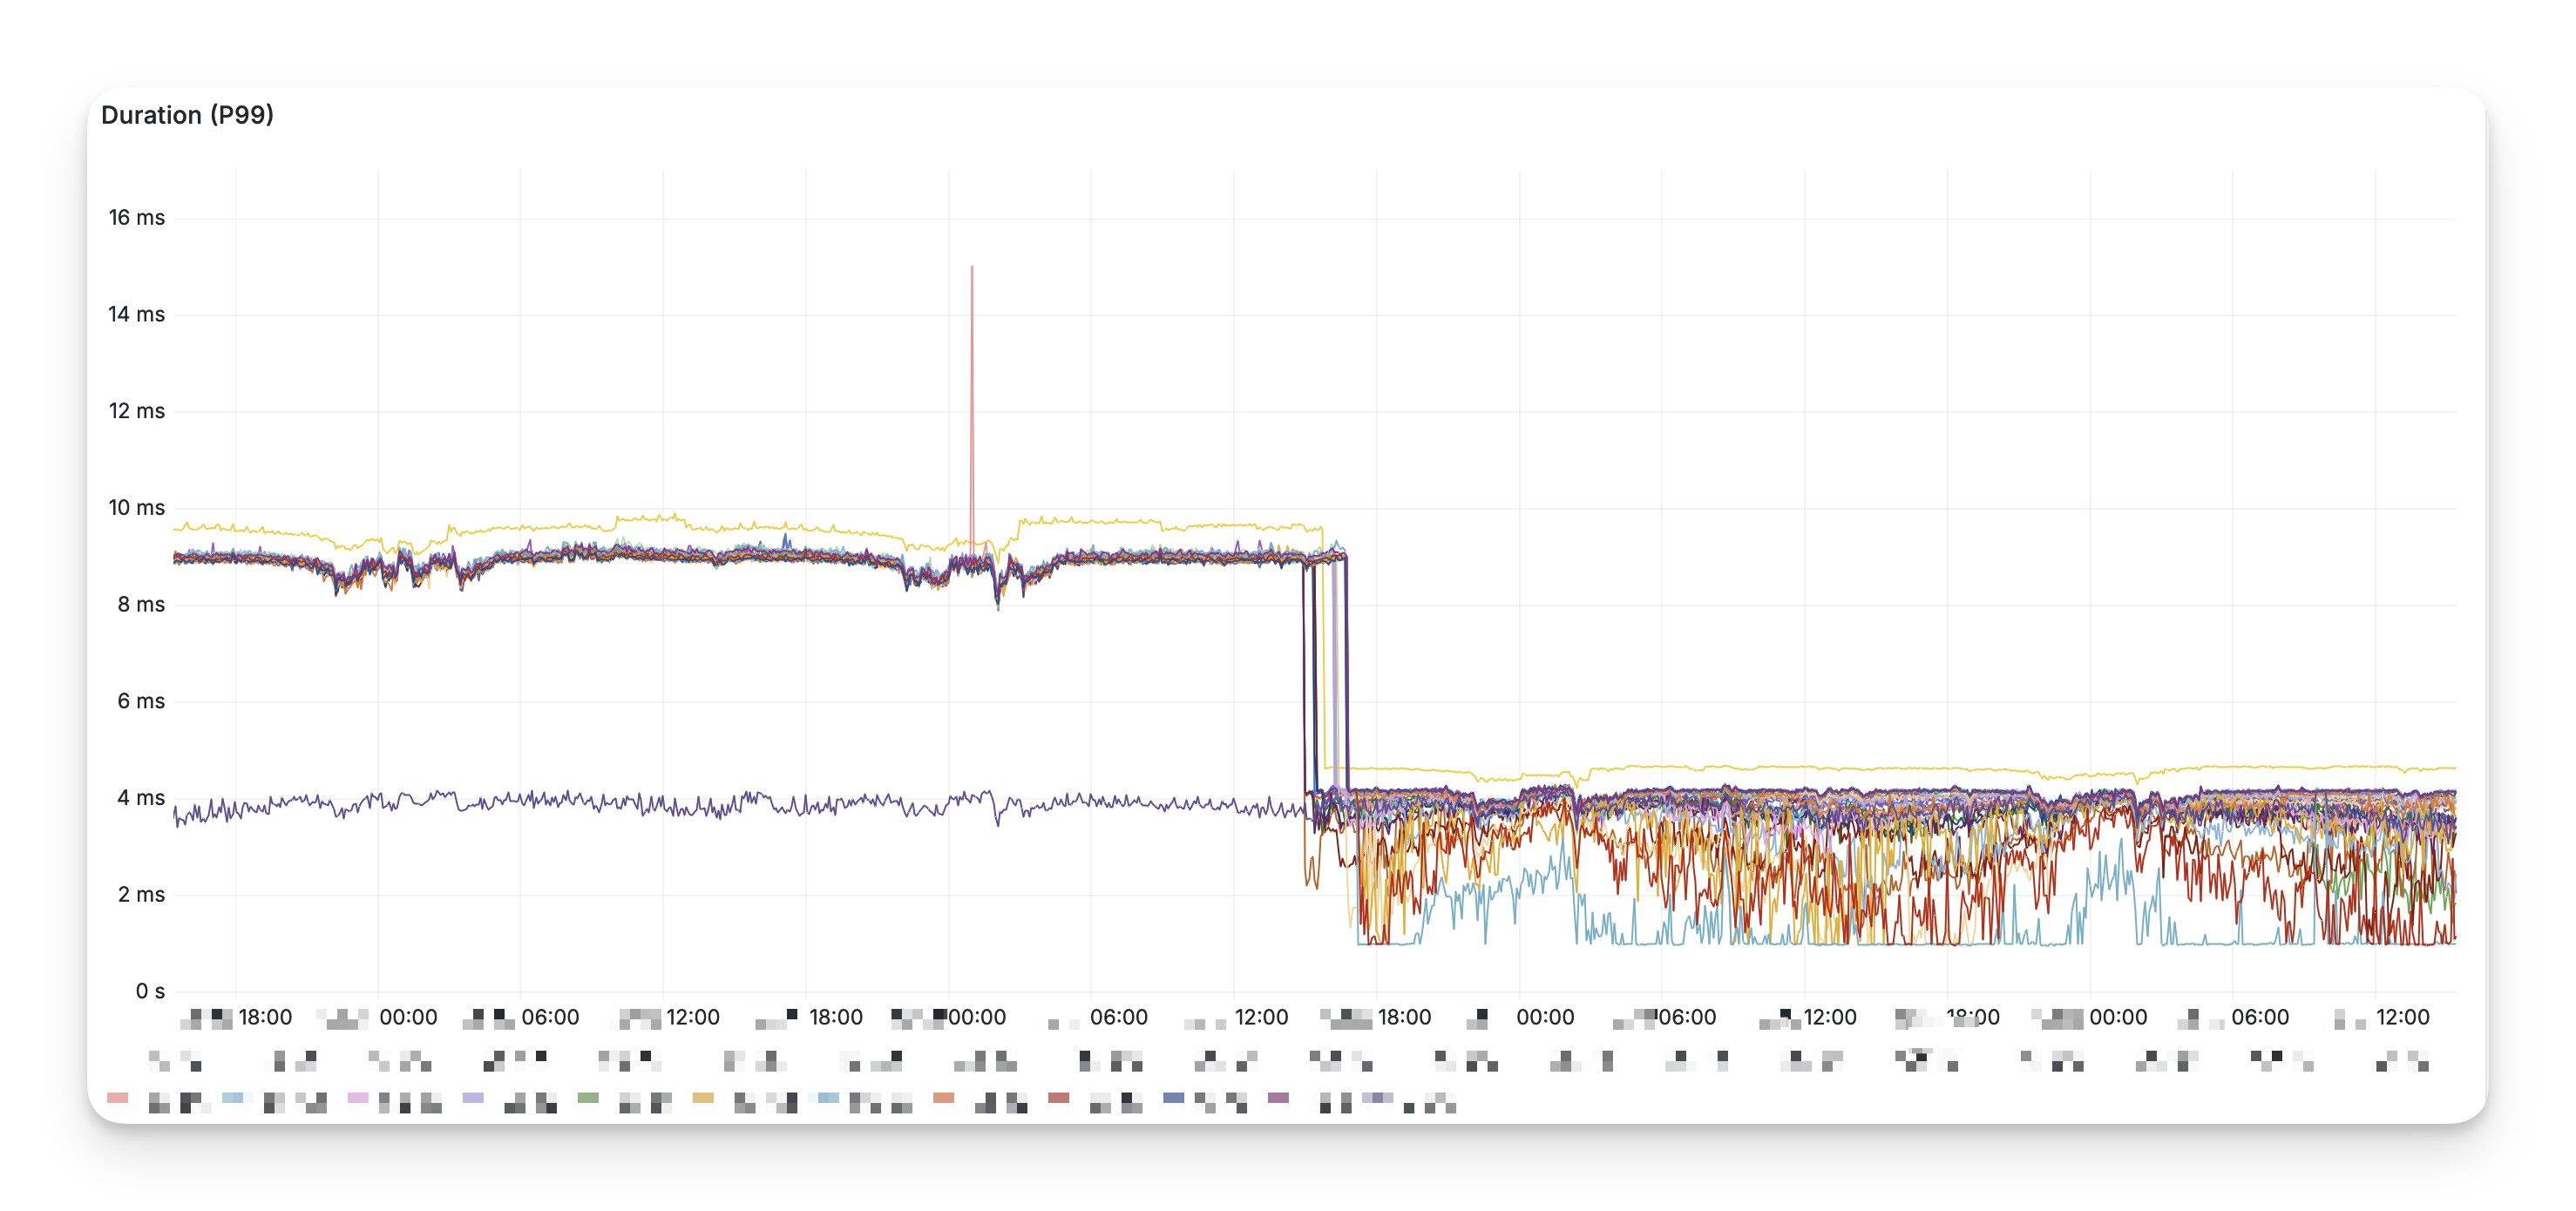Select the mauve-purple legend swatch
The width and height of the screenshot is (2576, 1211).
pos(1278,1098)
